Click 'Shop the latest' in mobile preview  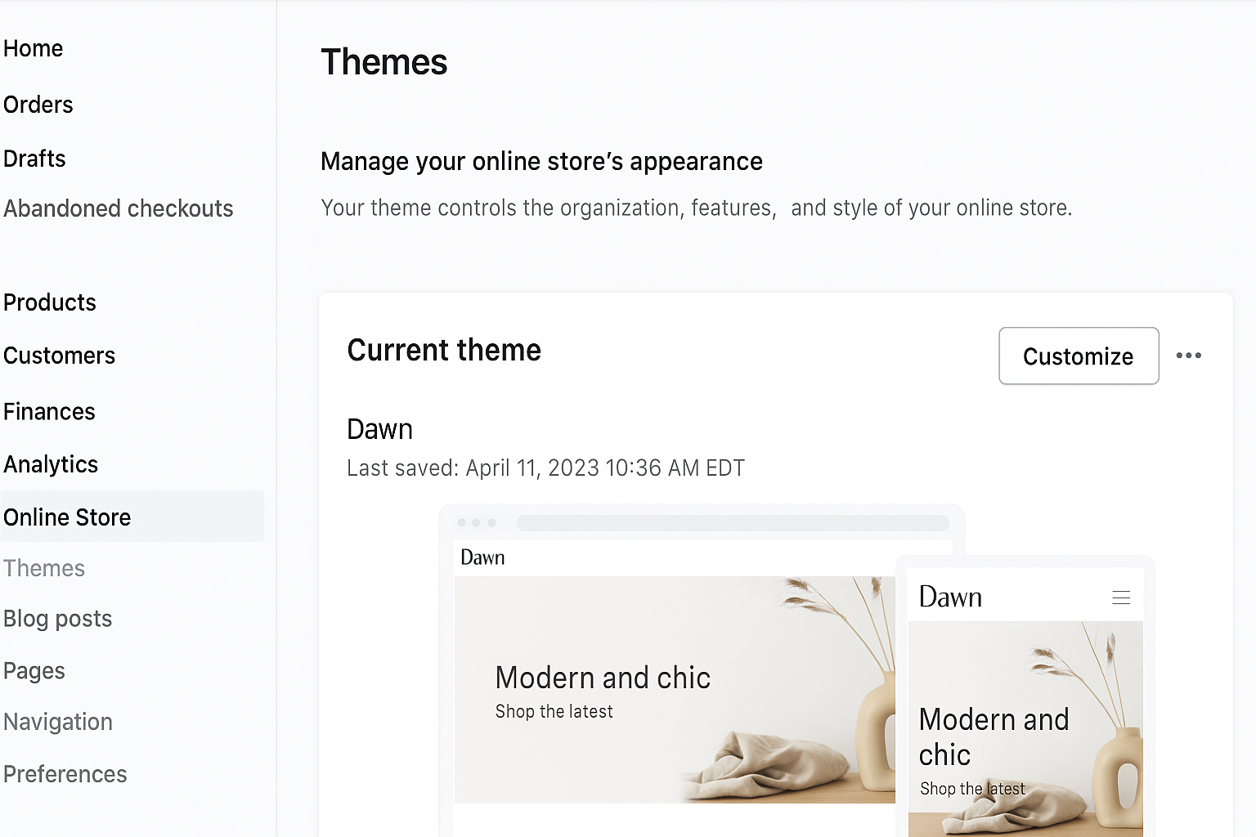click(x=972, y=789)
